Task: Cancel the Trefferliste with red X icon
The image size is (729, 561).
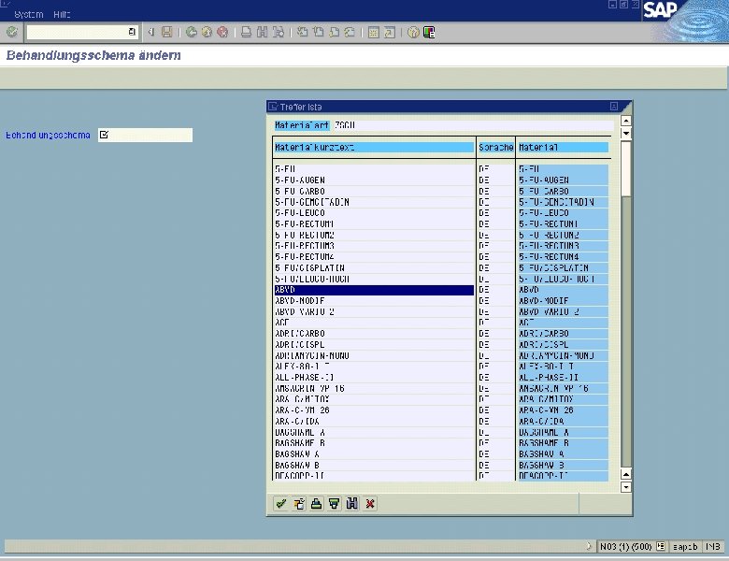Action: point(370,503)
